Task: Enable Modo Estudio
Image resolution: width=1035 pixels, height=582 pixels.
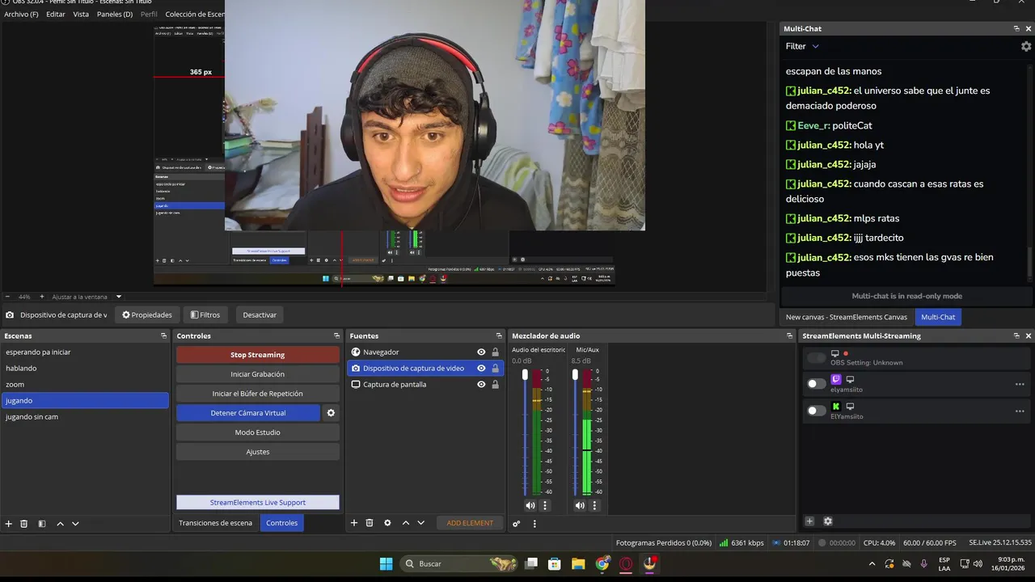Action: click(258, 432)
